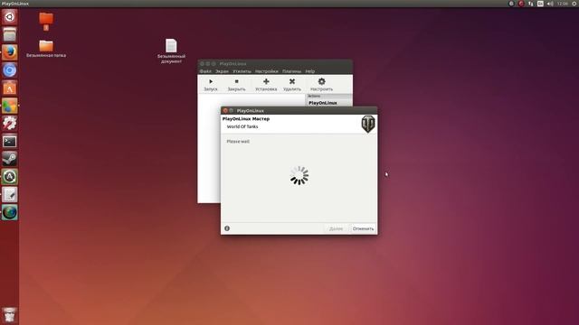Screen dimensions: 579x325
Task: Click the globe icon in the launcher
Action: click(x=10, y=213)
